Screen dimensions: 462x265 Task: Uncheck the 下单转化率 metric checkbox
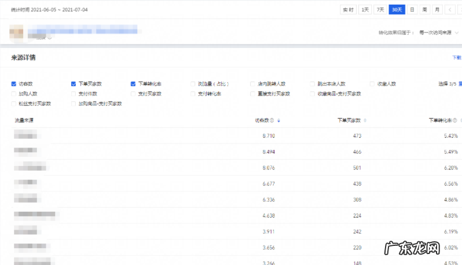click(133, 84)
